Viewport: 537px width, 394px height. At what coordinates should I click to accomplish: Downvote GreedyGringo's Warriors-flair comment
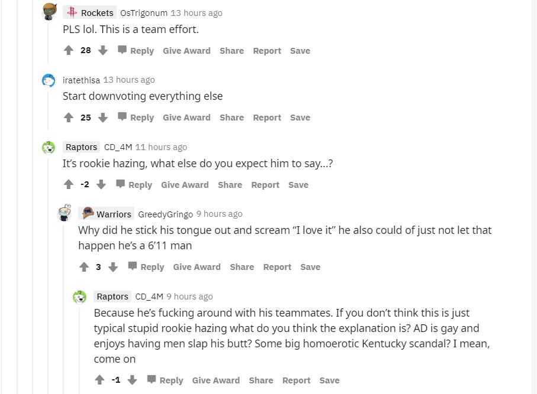pos(113,267)
